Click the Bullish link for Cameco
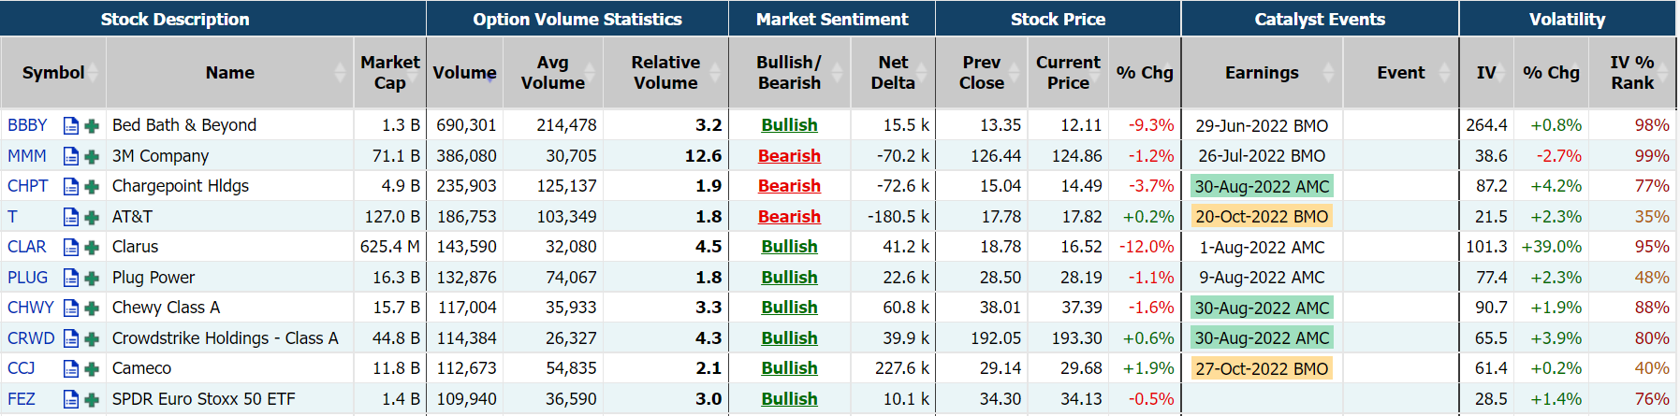The width and height of the screenshot is (1680, 416). click(x=789, y=368)
